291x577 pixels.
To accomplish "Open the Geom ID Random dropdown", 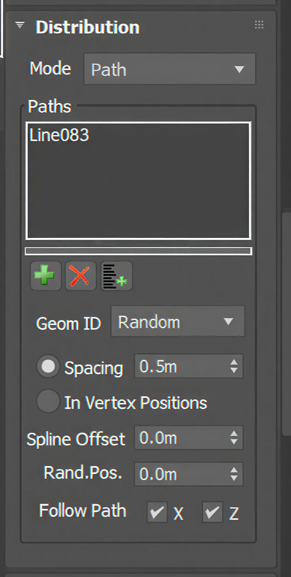I will click(178, 321).
